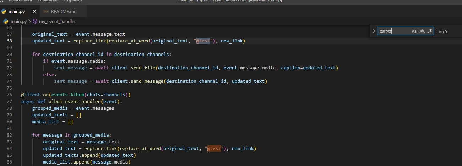Enable Use Regular Expression in find widget
The width and height of the screenshot is (462, 166).
tap(430, 31)
